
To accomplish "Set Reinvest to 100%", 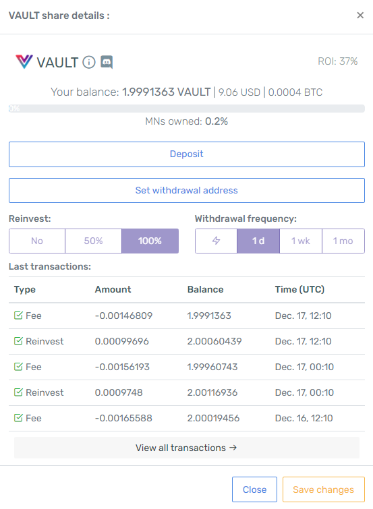I will [x=150, y=241].
